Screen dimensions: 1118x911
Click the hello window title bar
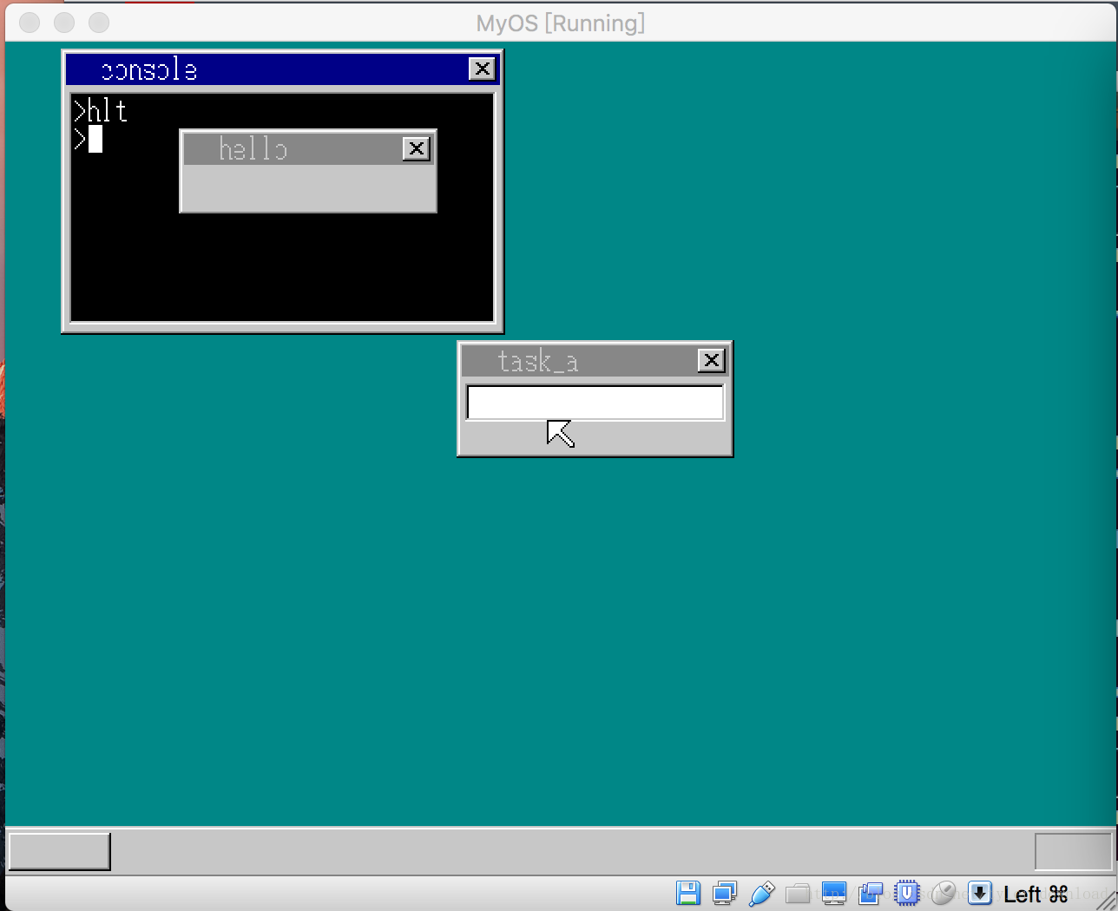click(x=308, y=148)
